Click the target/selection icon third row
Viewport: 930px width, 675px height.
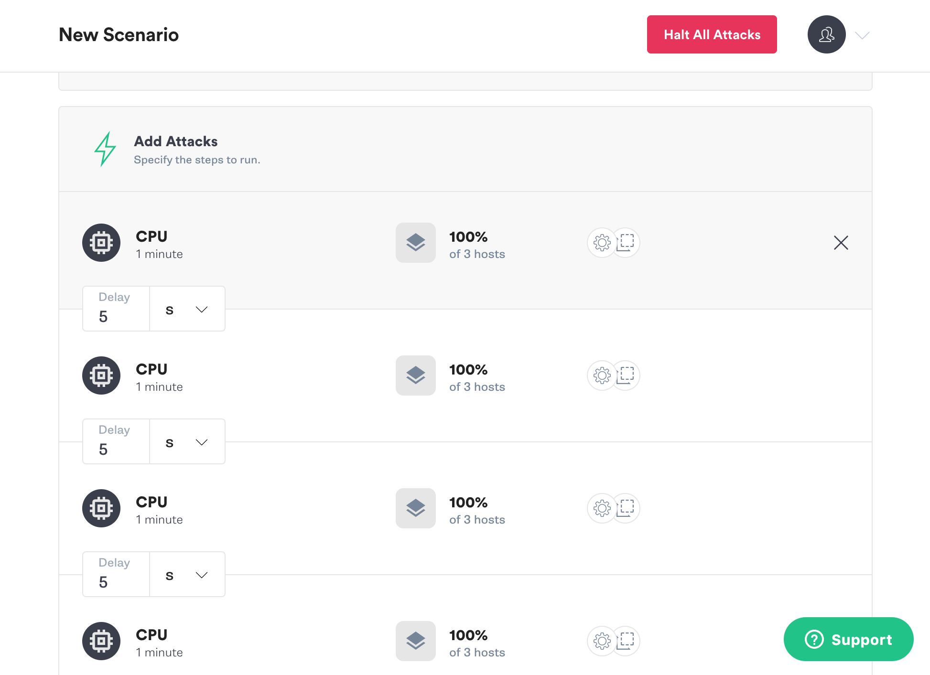(626, 507)
